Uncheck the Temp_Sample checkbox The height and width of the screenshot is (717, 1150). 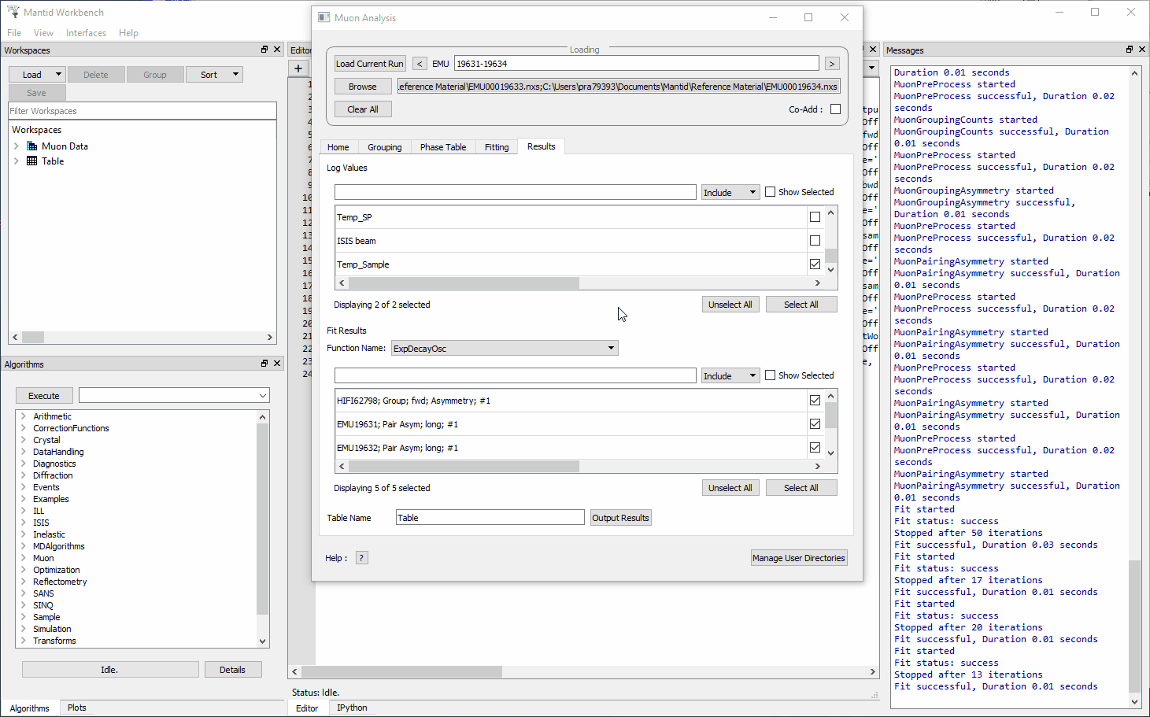[x=815, y=264]
